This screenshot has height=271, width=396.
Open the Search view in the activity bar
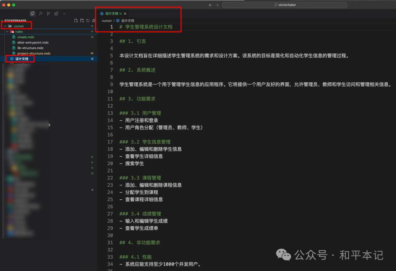coord(40,13)
